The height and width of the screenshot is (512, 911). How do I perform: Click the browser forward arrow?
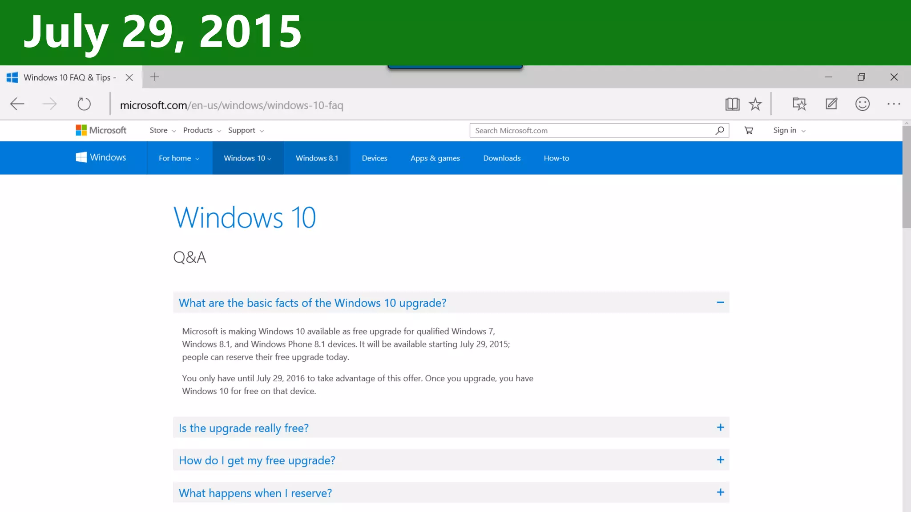point(49,104)
